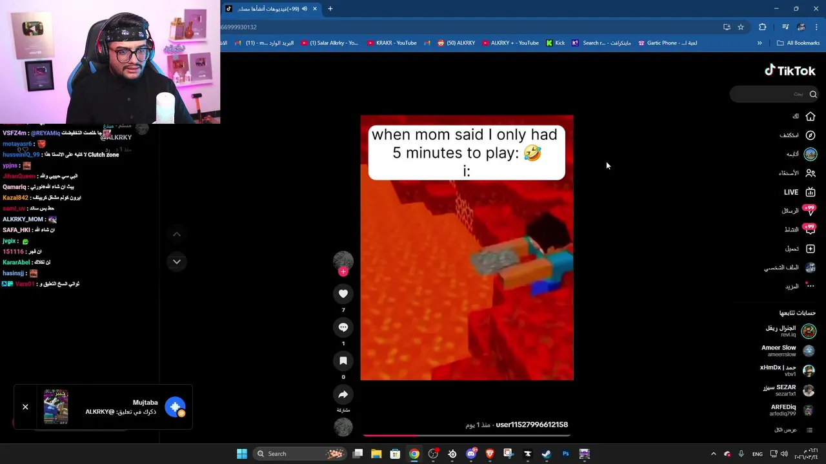Click the Minecraft video player

pos(467,247)
